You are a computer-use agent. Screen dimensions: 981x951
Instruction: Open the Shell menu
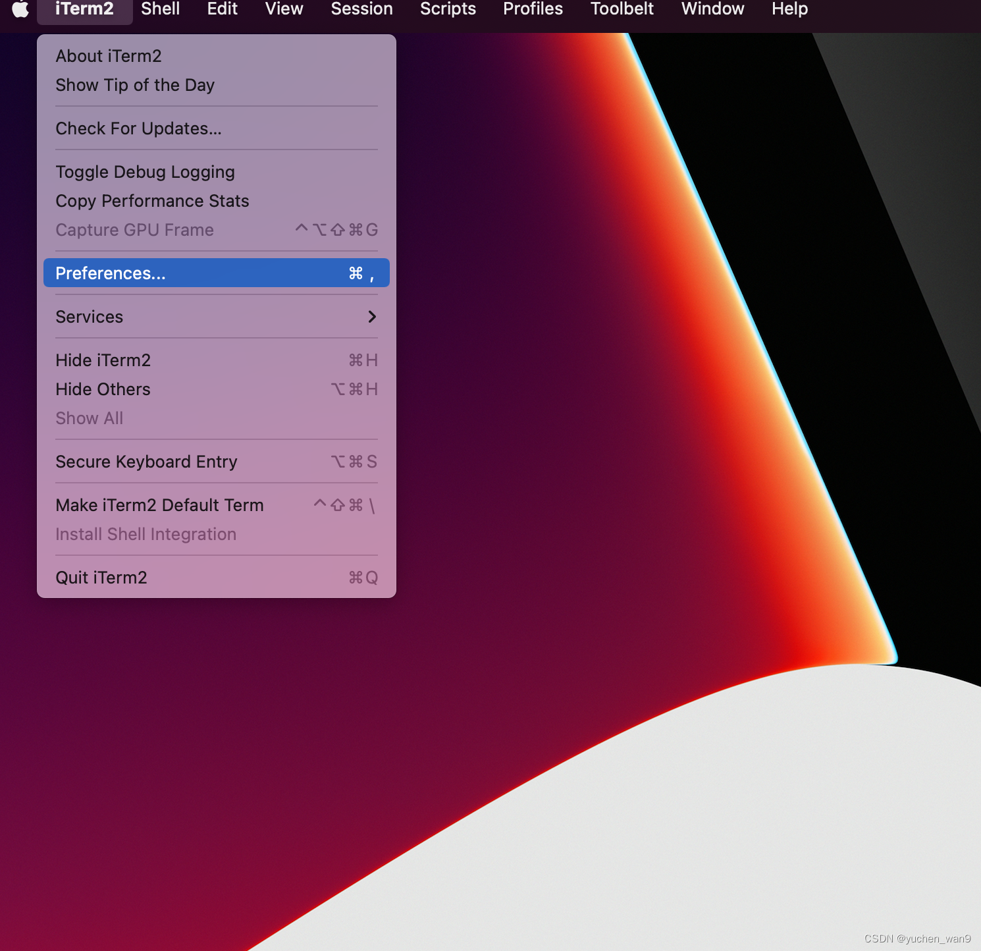(x=160, y=9)
